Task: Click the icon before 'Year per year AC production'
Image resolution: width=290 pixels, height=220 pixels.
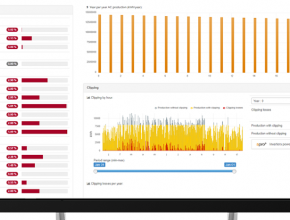Action: (87, 7)
